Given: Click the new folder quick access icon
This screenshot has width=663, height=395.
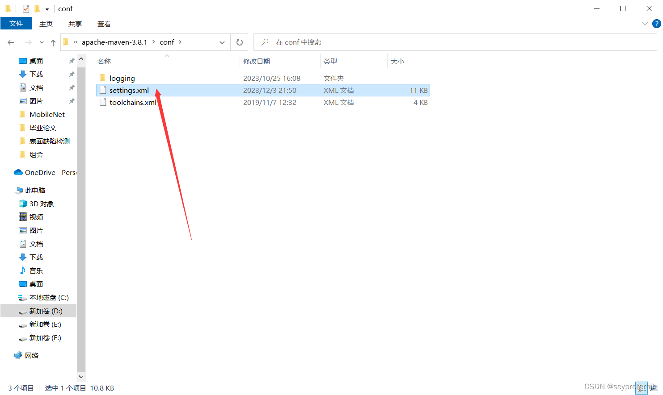Looking at the screenshot, I should pos(37,8).
